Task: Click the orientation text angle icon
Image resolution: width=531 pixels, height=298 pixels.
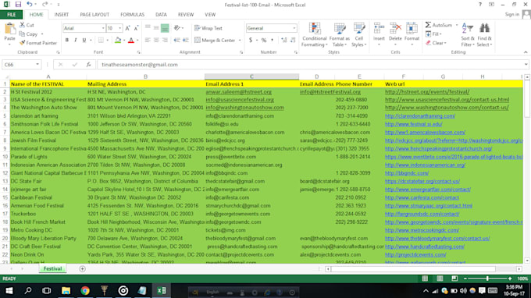Action: pyautogui.click(x=177, y=28)
